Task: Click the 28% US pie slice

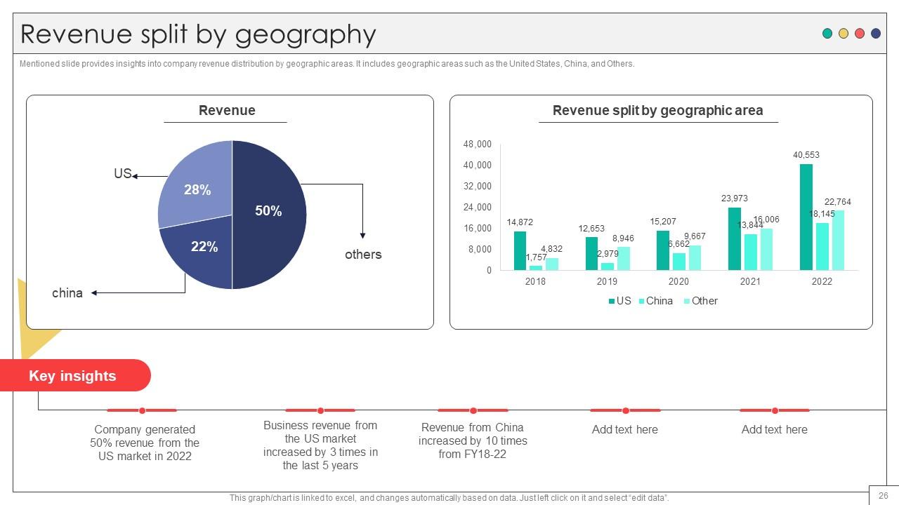Action: 195,184
